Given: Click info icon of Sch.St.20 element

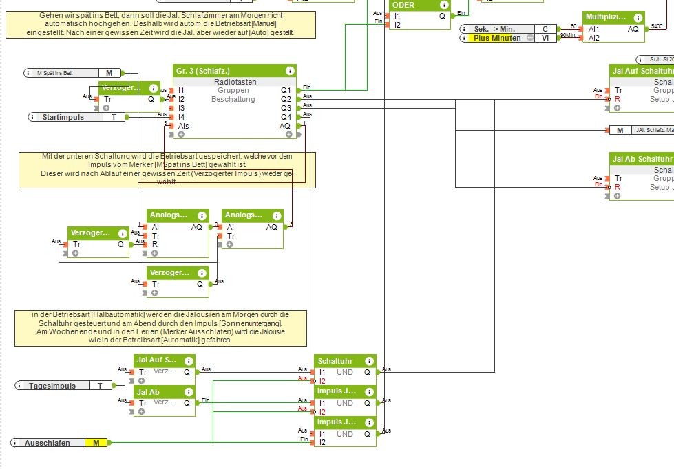Looking at the screenshot, I should tap(642, 59).
